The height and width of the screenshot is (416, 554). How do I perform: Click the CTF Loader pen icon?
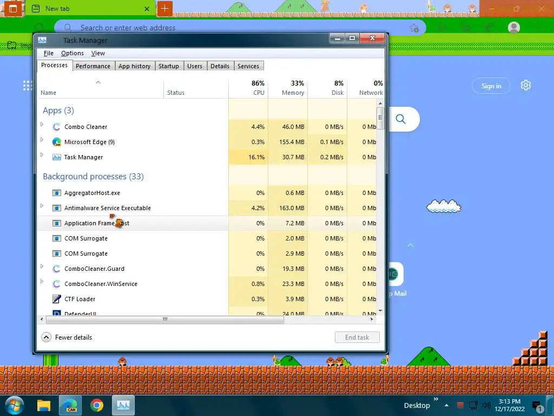(x=56, y=299)
